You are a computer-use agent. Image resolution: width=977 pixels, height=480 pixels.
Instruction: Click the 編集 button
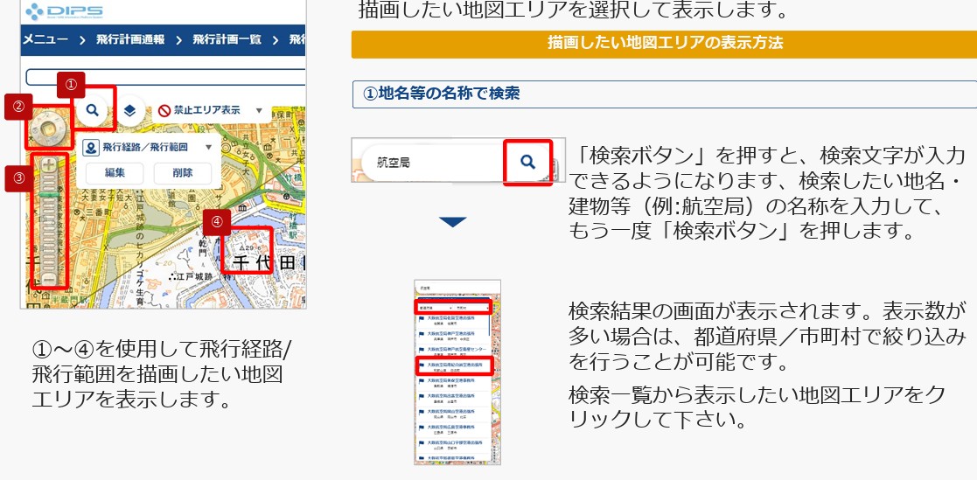coord(115,173)
